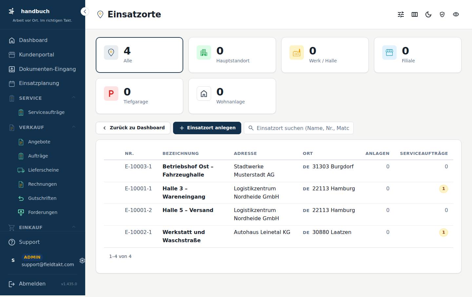
Task: Click service order badge for E-10001-1
Action: pos(443,189)
